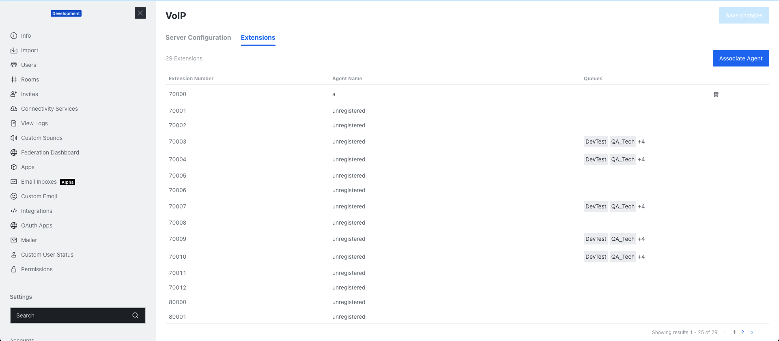Viewport: 779px width, 341px height.
Task: Close the administration sidebar
Action: pyautogui.click(x=140, y=13)
